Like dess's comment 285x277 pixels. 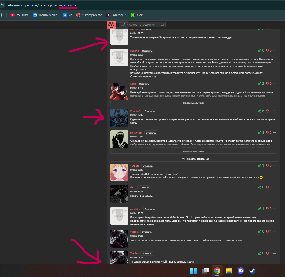click(x=261, y=187)
